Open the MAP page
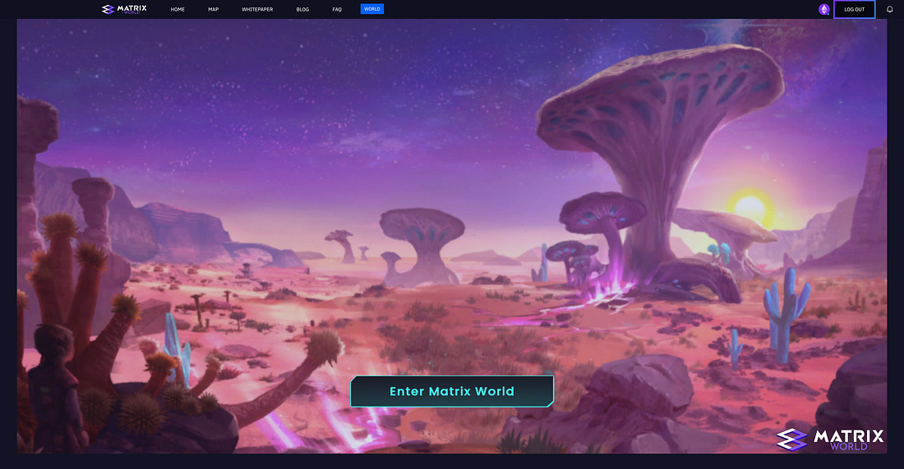Image resolution: width=904 pixels, height=469 pixels. tap(214, 10)
